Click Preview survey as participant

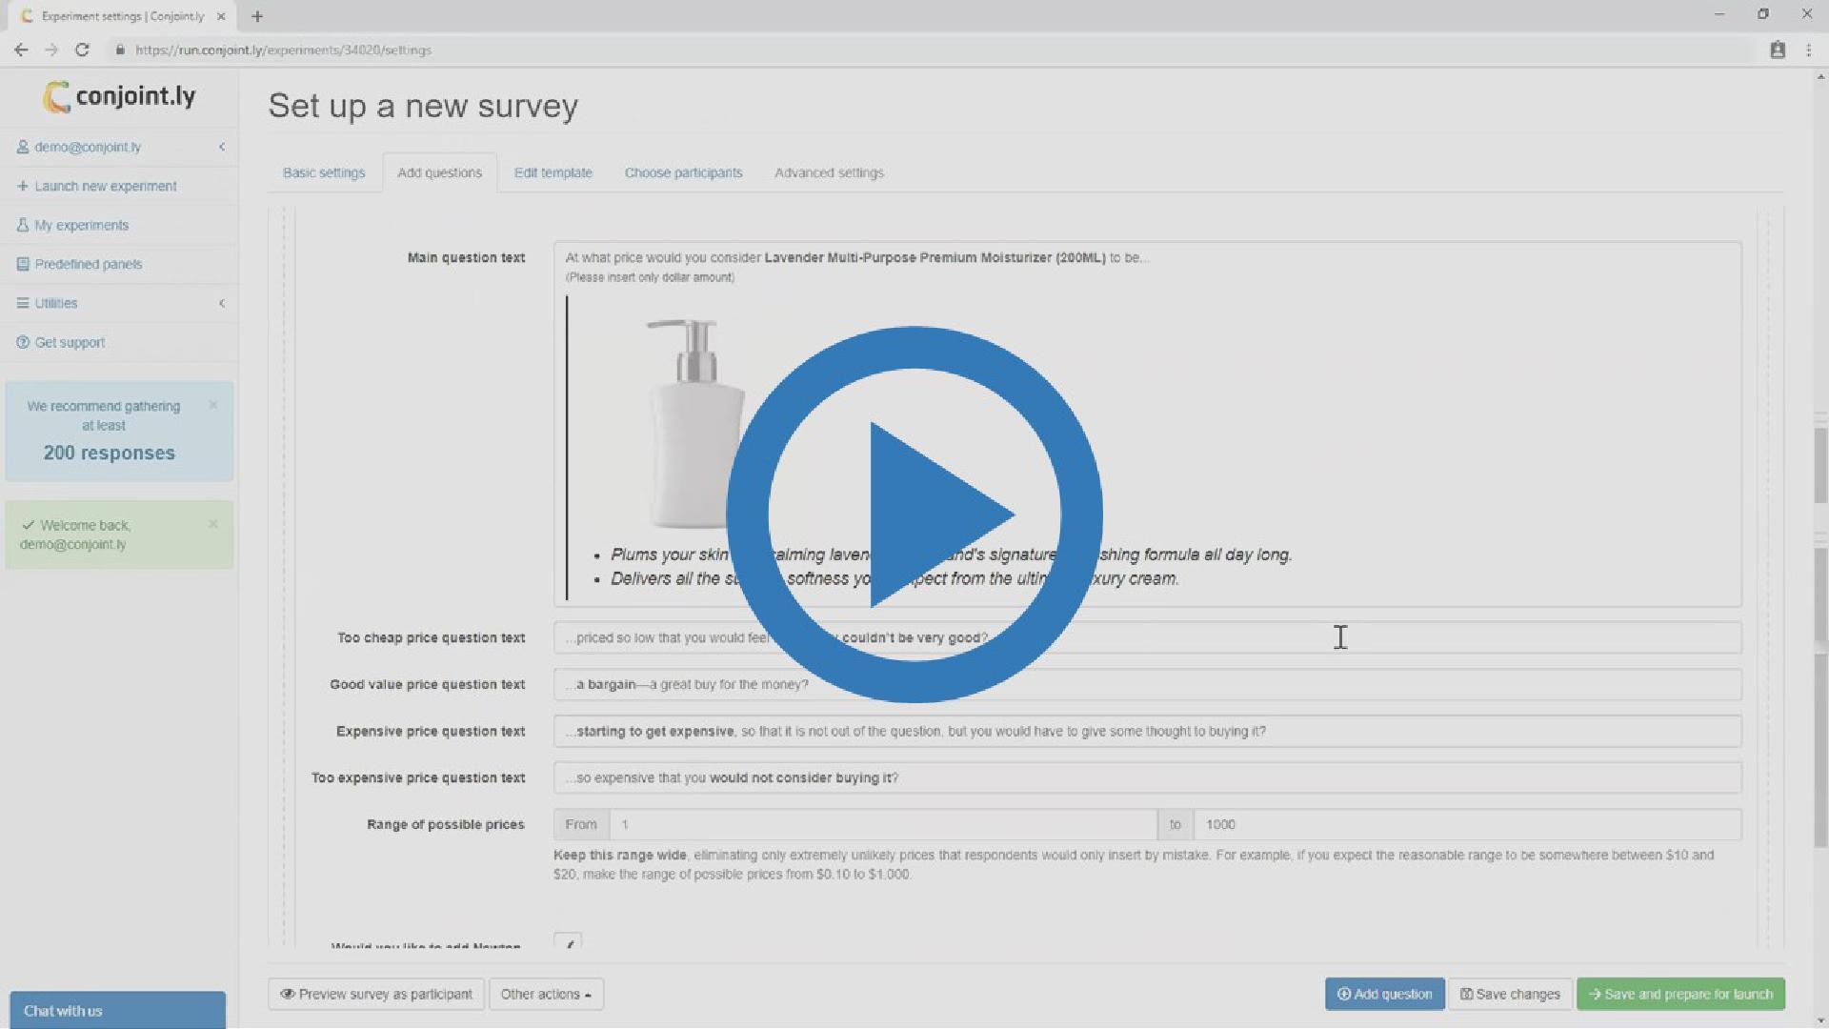(376, 994)
